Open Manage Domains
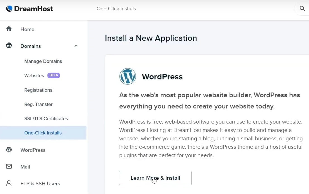309x194 pixels. point(43,61)
